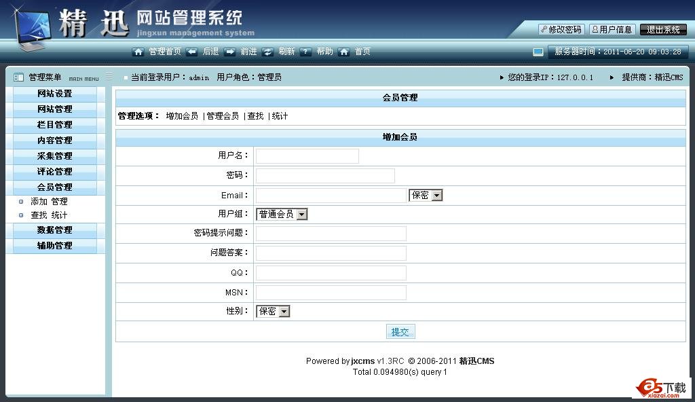This screenshot has width=695, height=402.
Task: Click the 用户角色:管理员 text
Action: tap(249, 77)
